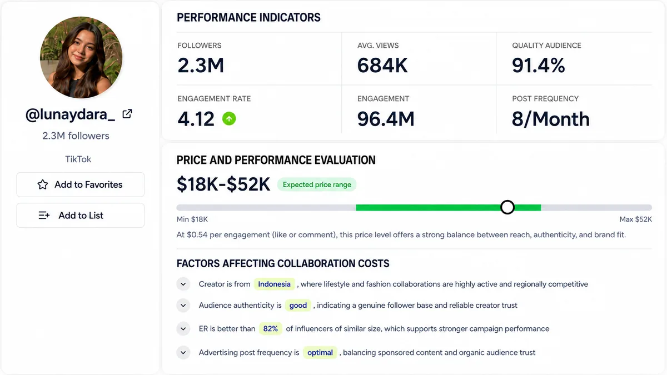The image size is (667, 375).
Task: Add creator to Favorites
Action: click(x=81, y=184)
